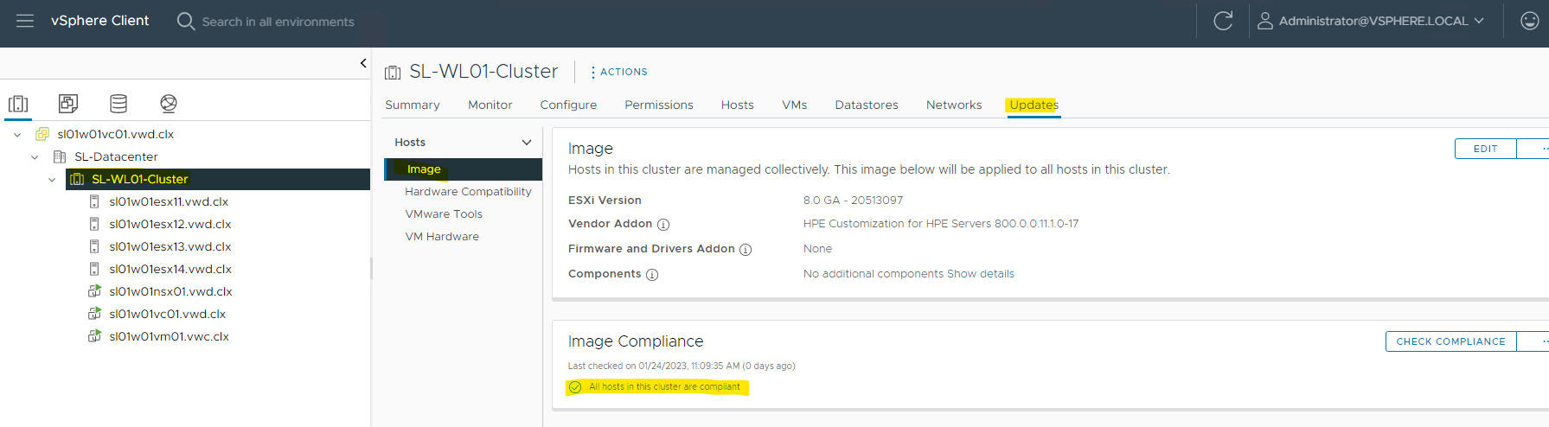Click the user account avatar icon
Image resolution: width=1549 pixels, height=427 pixels.
(1264, 21)
